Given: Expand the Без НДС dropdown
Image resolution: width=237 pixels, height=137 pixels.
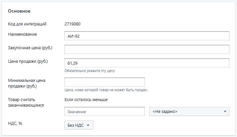Looking at the screenshot, I should (79, 125).
